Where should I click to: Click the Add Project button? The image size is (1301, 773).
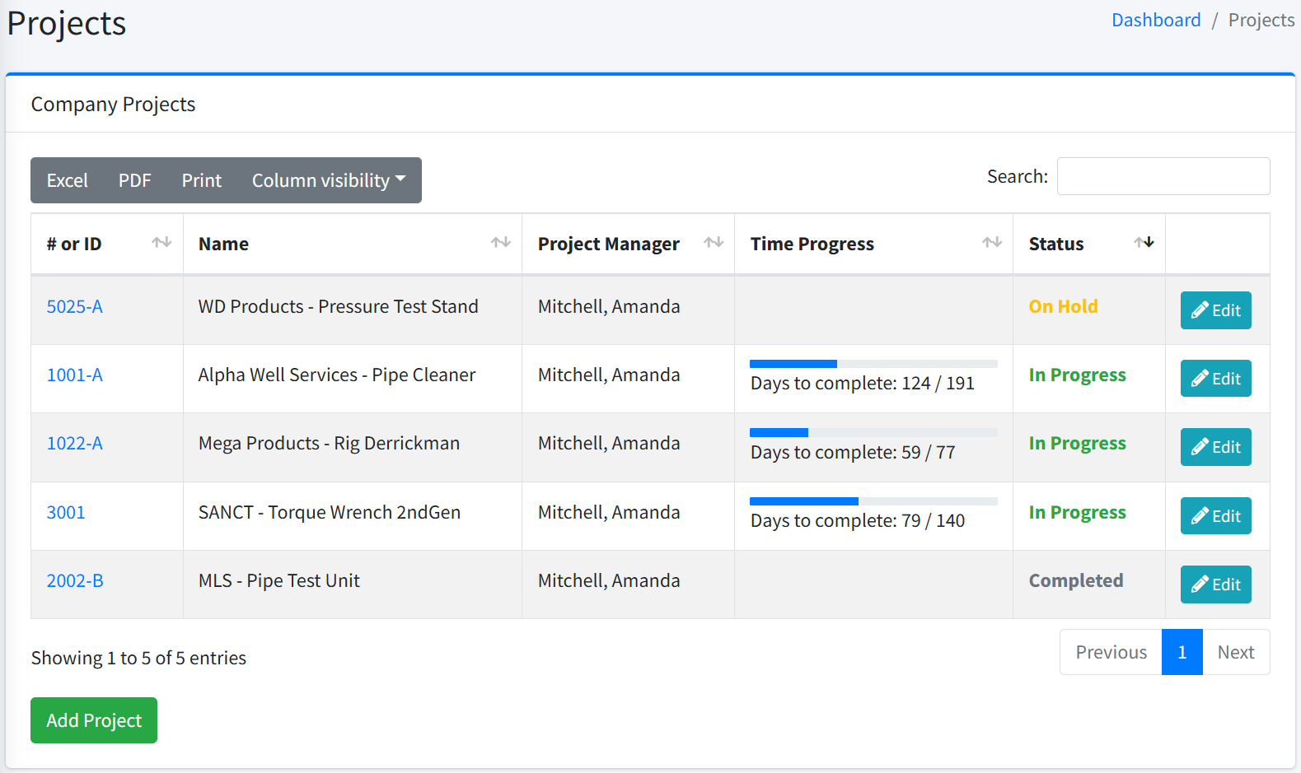[x=94, y=720]
